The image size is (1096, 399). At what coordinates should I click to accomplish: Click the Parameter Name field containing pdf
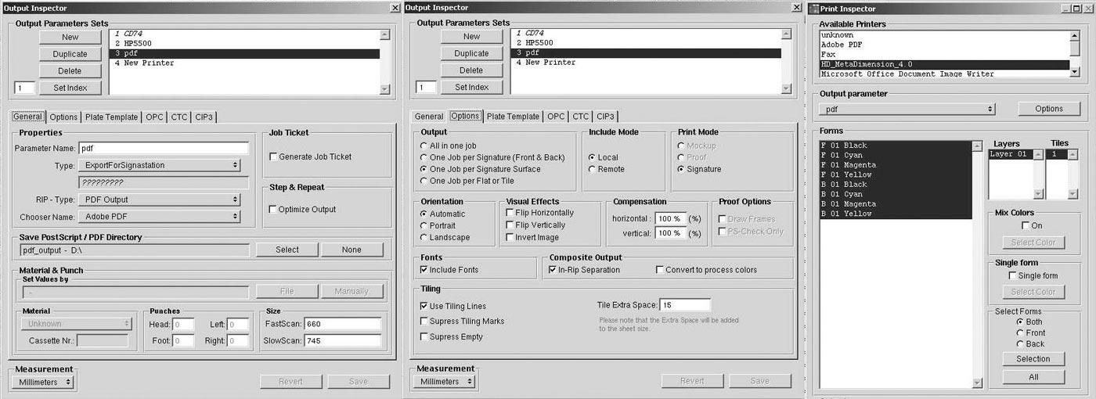[164, 148]
